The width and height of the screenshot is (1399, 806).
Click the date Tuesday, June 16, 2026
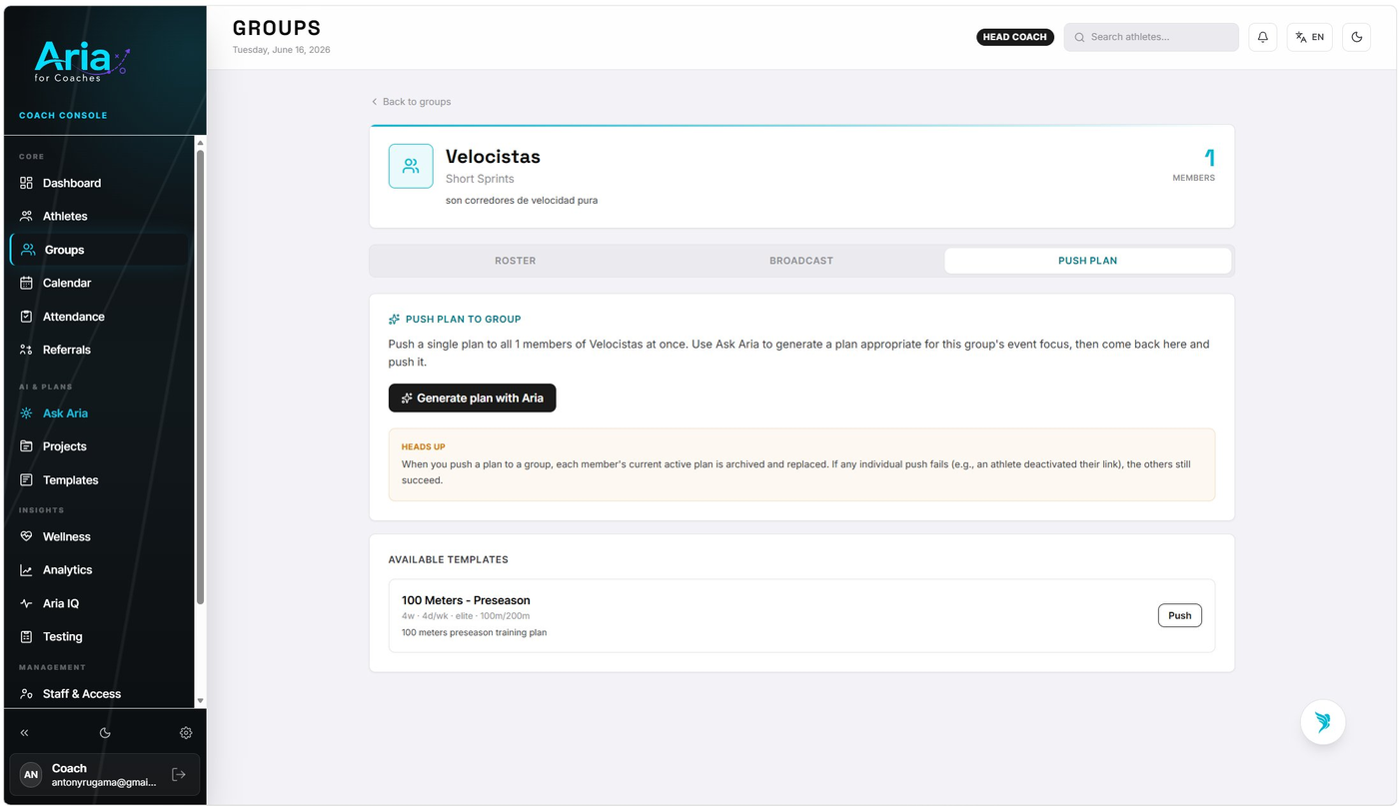point(282,50)
